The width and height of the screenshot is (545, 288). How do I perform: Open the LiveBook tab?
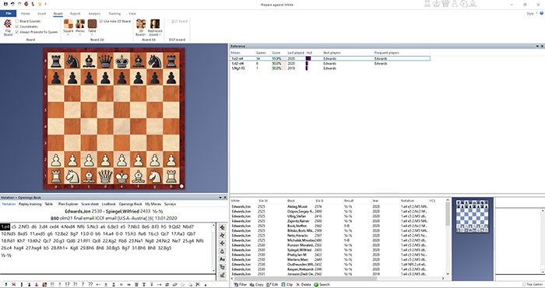[x=108, y=204]
